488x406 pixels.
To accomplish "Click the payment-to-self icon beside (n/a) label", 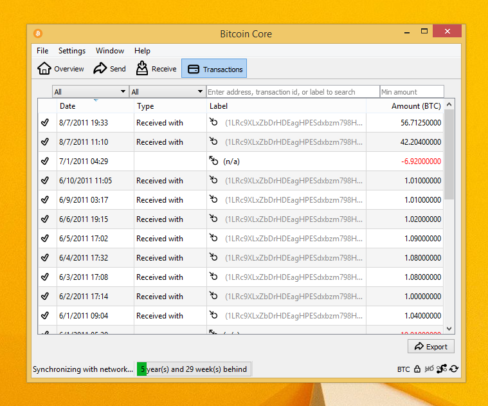I will (213, 160).
